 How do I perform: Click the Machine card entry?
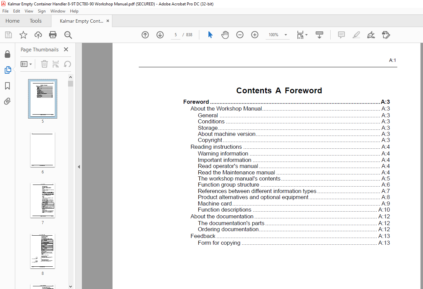[294, 203]
